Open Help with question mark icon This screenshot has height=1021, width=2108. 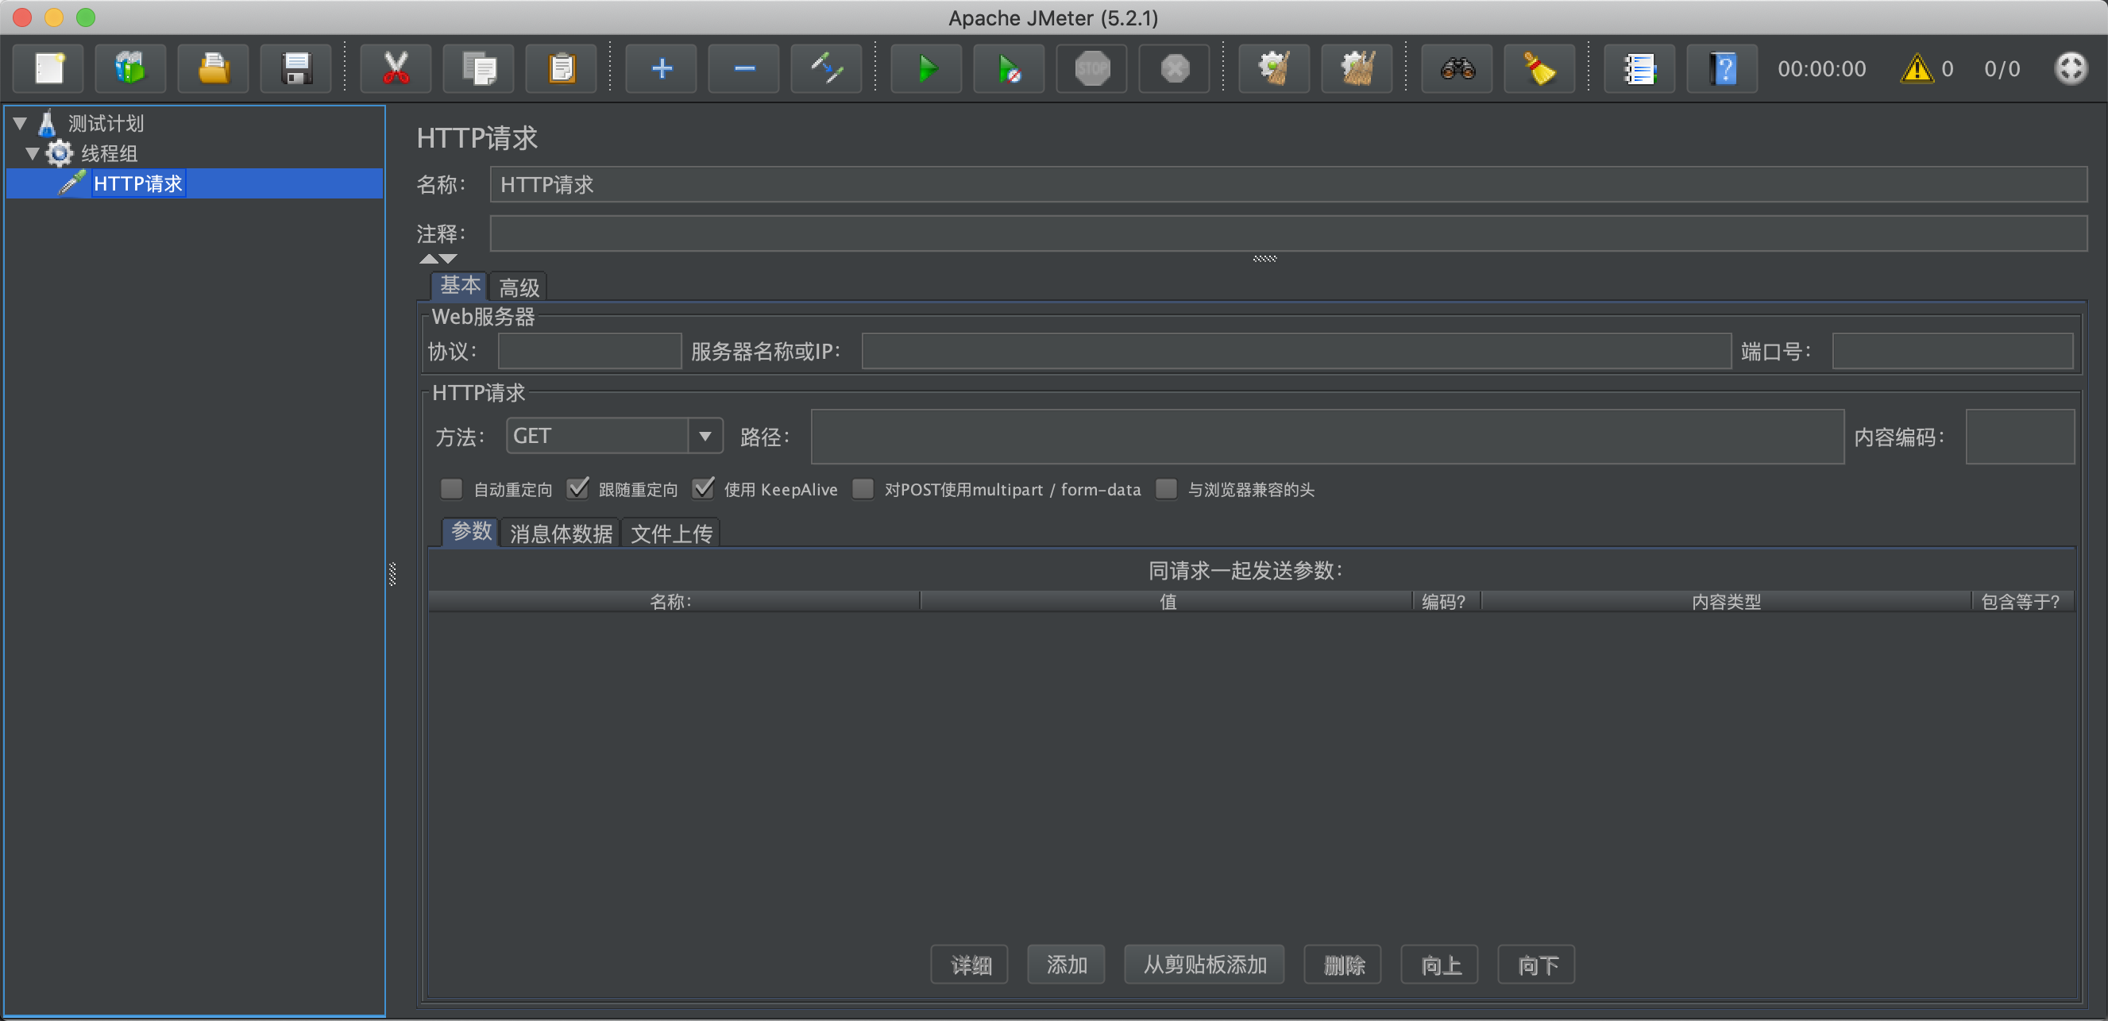[x=1722, y=69]
